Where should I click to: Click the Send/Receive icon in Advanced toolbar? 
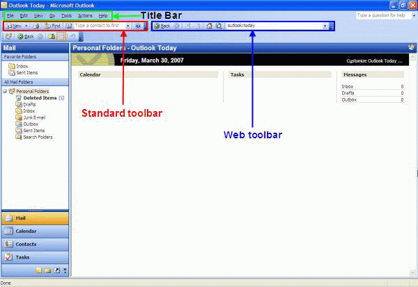pyautogui.click(x=9, y=36)
